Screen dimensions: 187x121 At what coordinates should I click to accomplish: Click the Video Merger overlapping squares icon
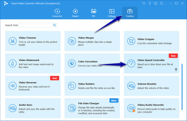(72, 41)
